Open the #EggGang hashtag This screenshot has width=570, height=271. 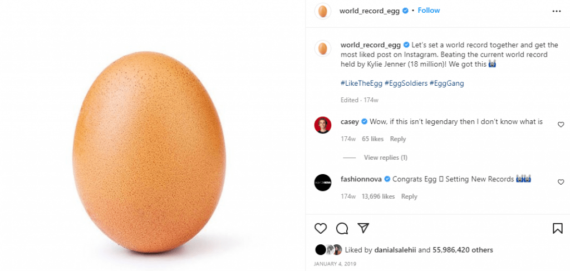[x=447, y=83]
